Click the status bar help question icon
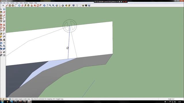Image resolution: width=184 pixels, height=103 pixels. coord(10,99)
